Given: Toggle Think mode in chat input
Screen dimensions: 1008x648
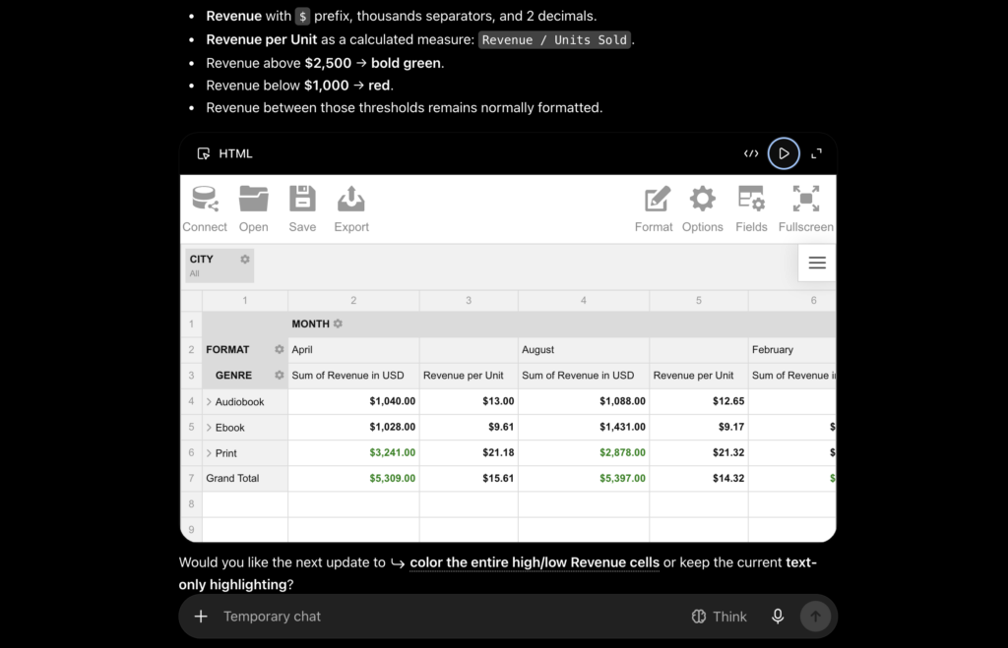Looking at the screenshot, I should tap(720, 617).
